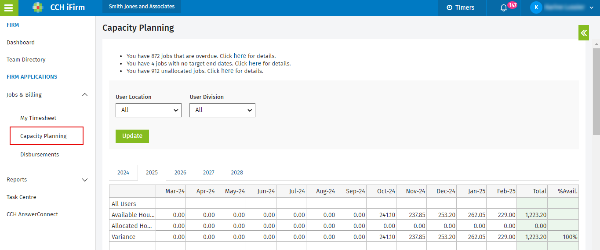
Task: Open Timers in the top bar
Action: [x=461, y=7]
